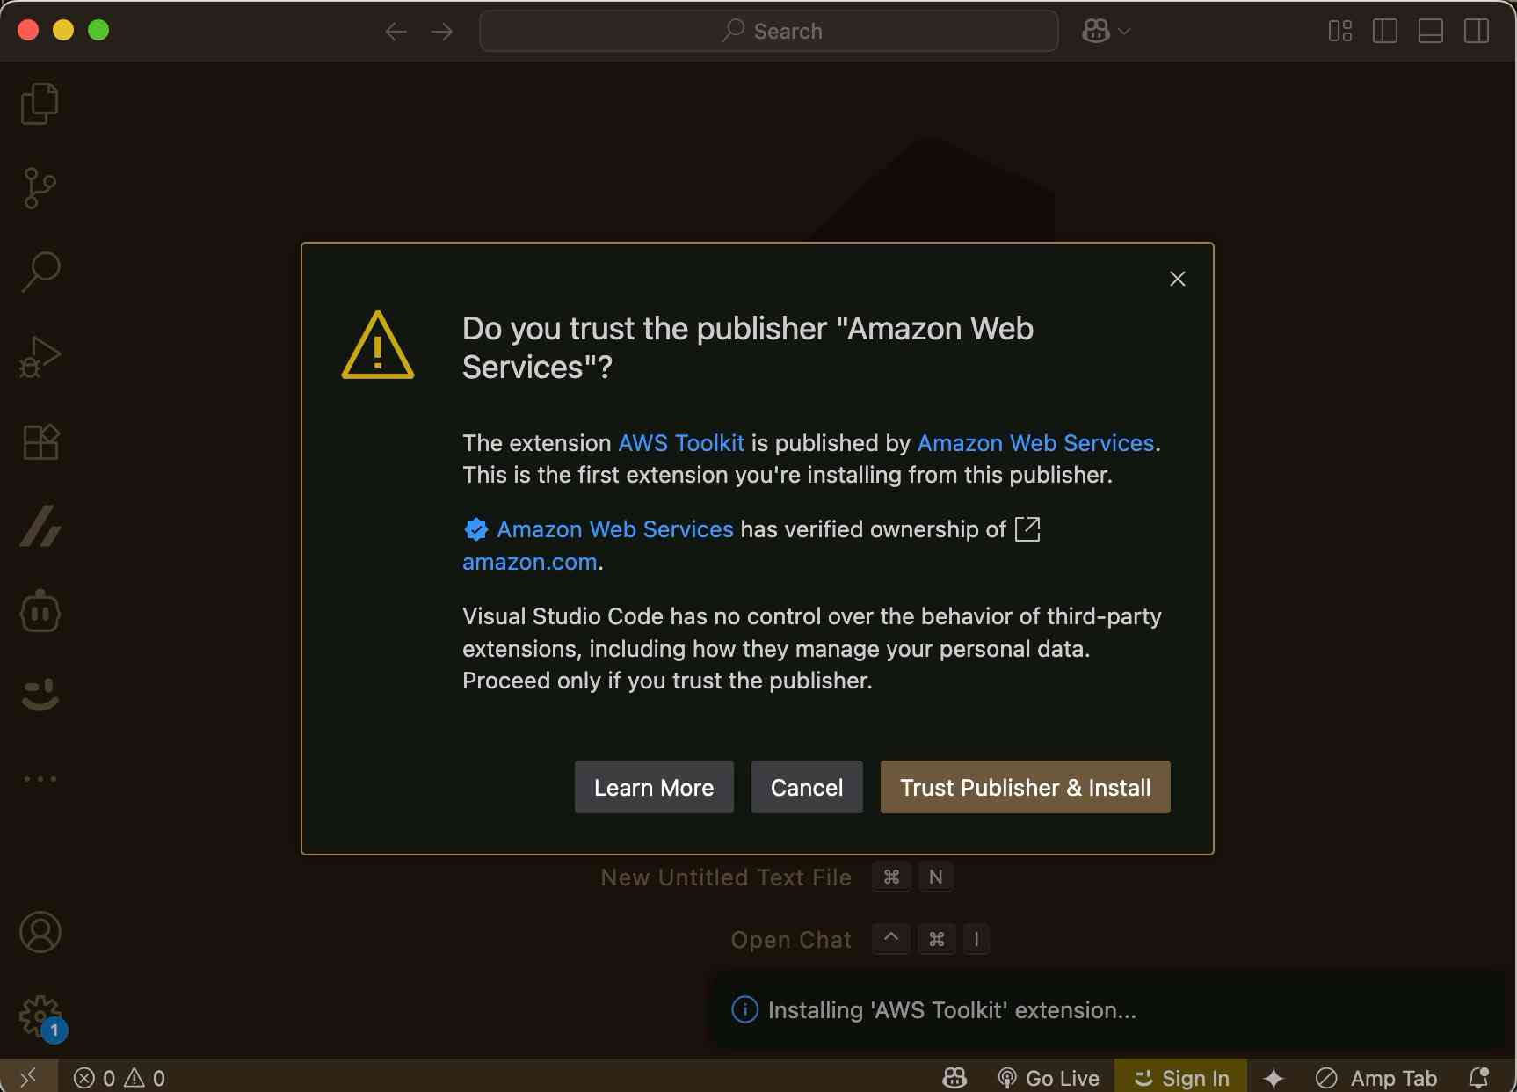The width and height of the screenshot is (1517, 1092).
Task: Click the Search command center field
Action: click(768, 32)
